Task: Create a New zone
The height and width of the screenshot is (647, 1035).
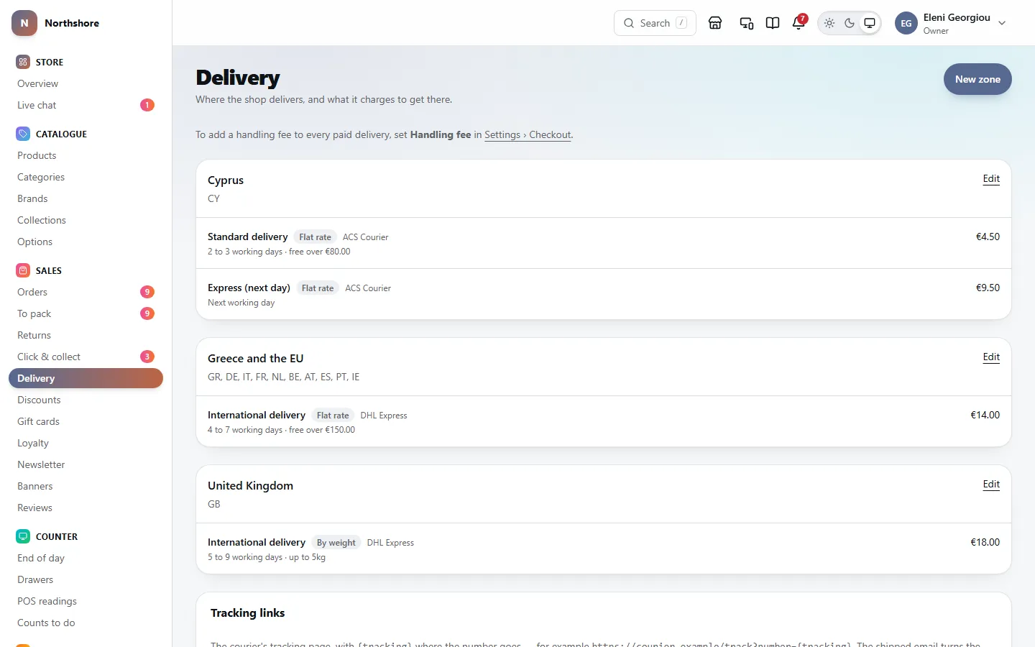Action: 977,79
